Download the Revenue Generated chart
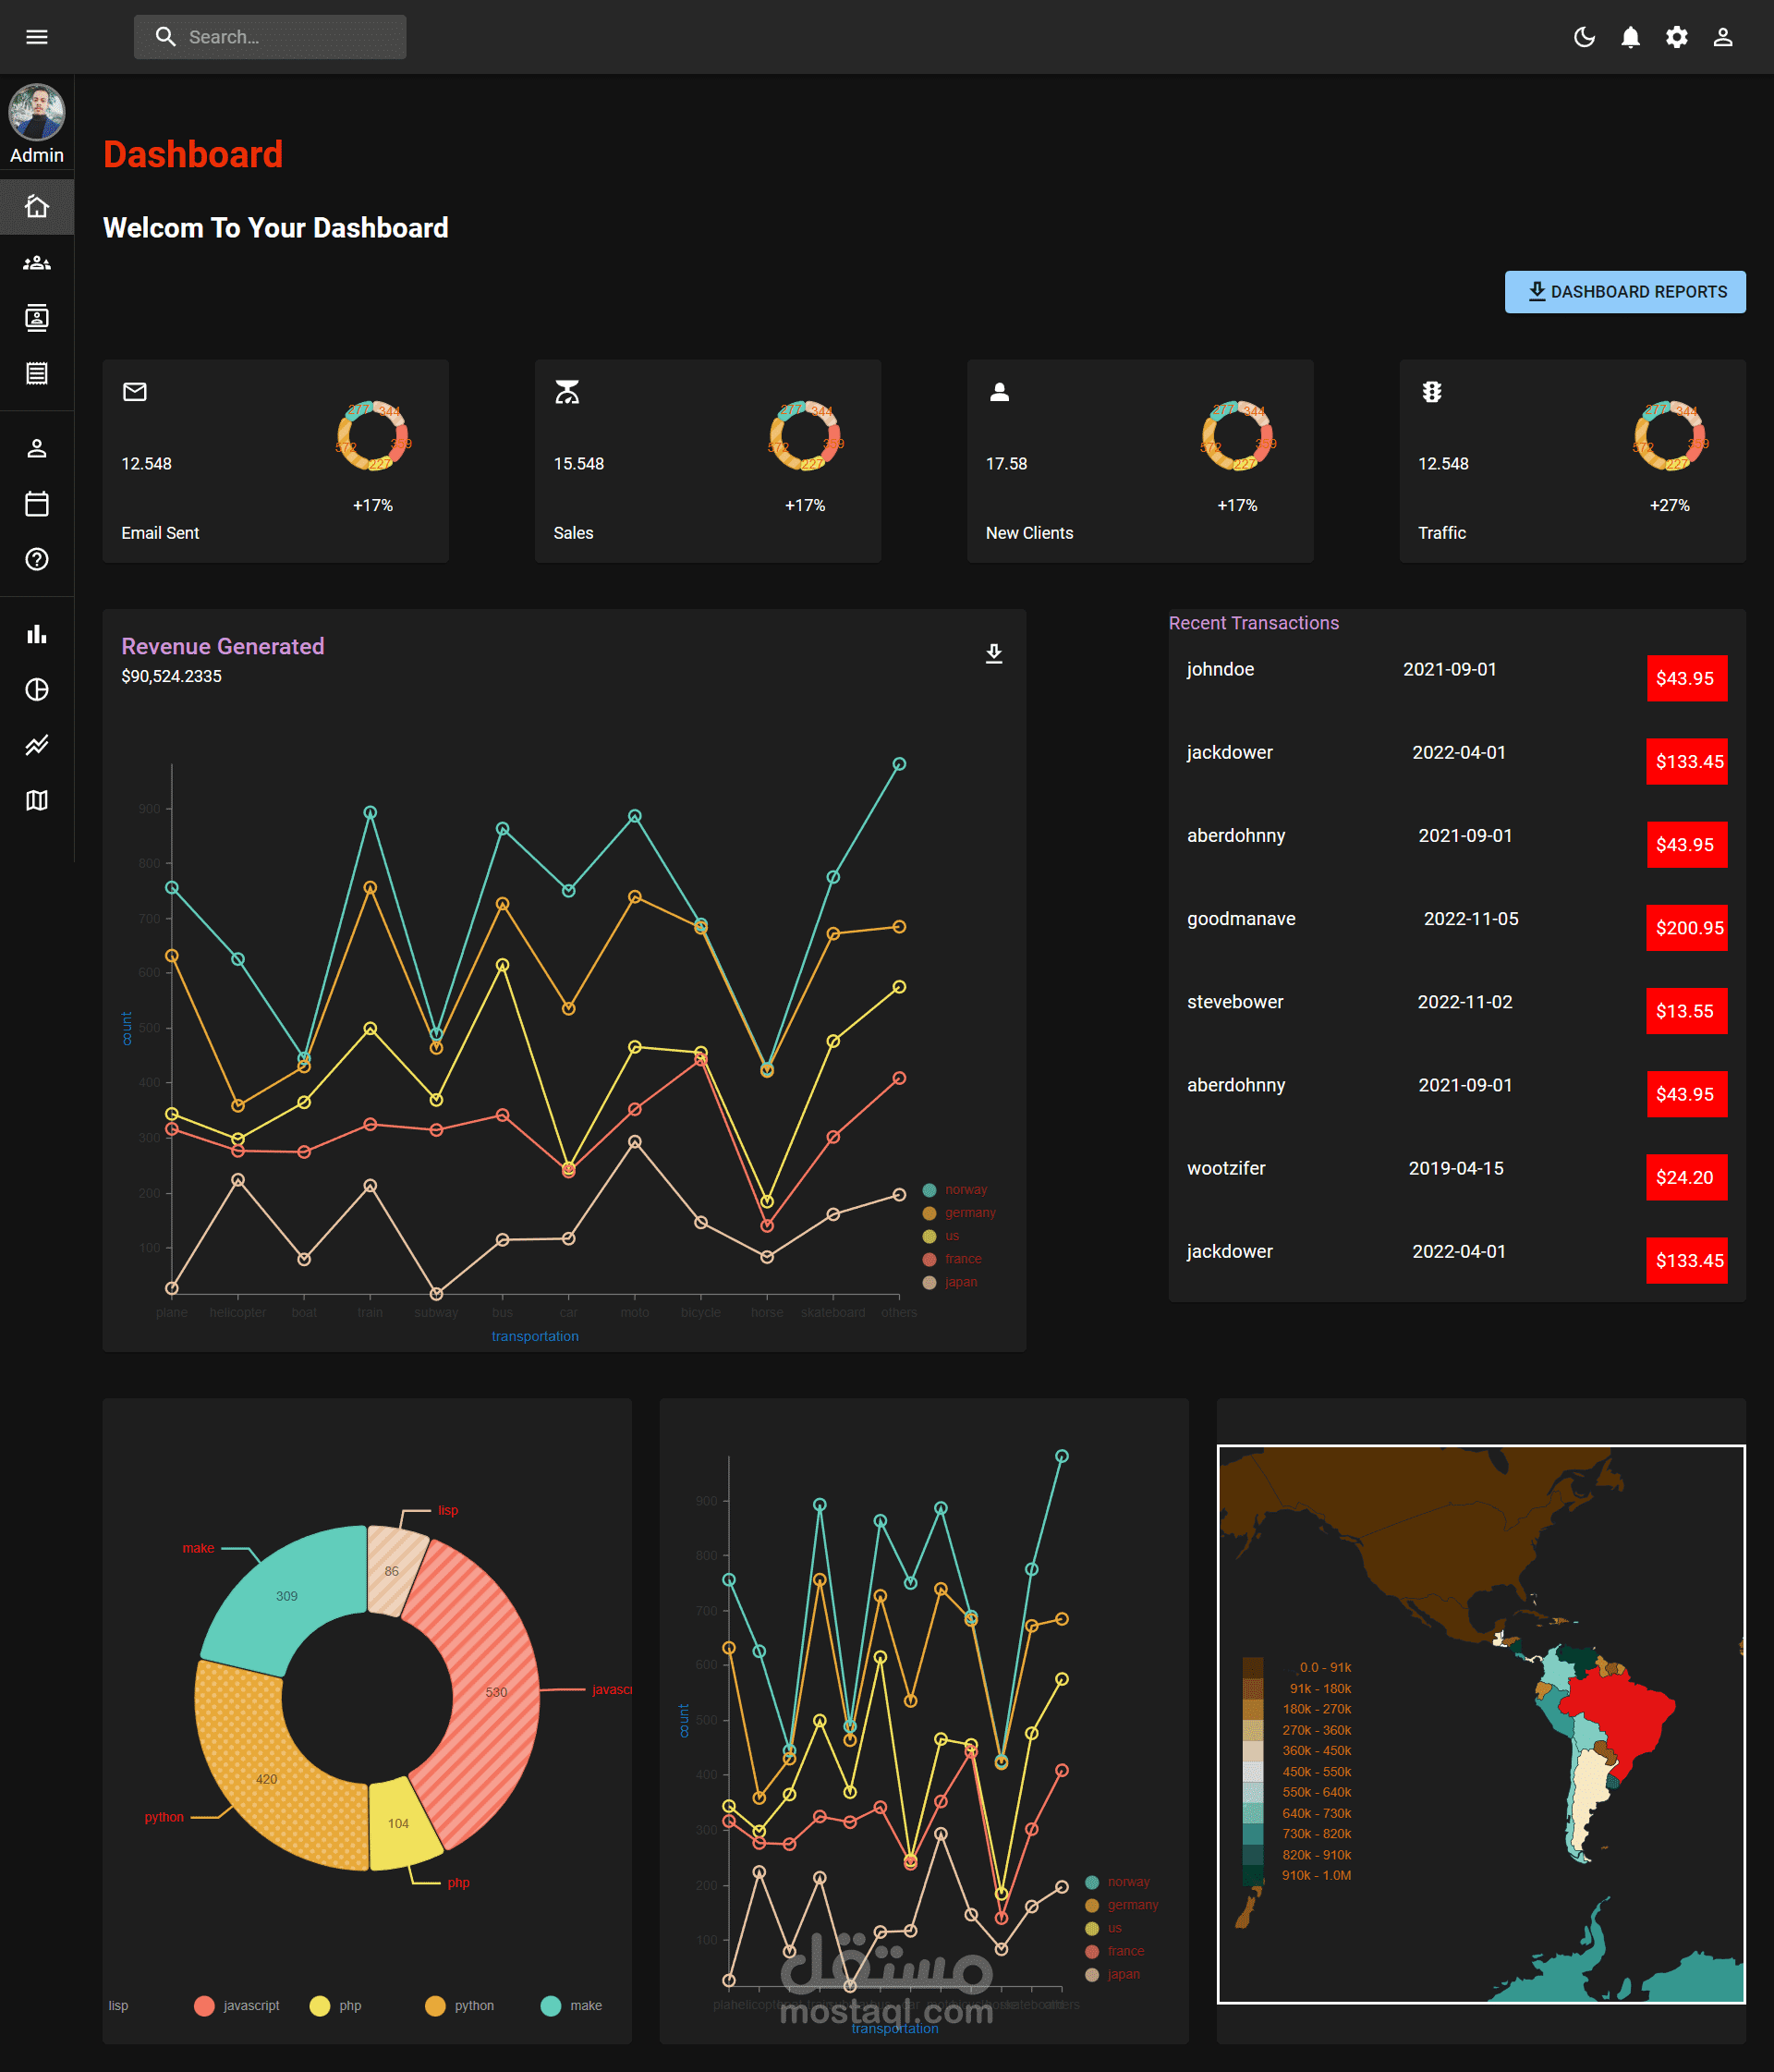 point(994,654)
